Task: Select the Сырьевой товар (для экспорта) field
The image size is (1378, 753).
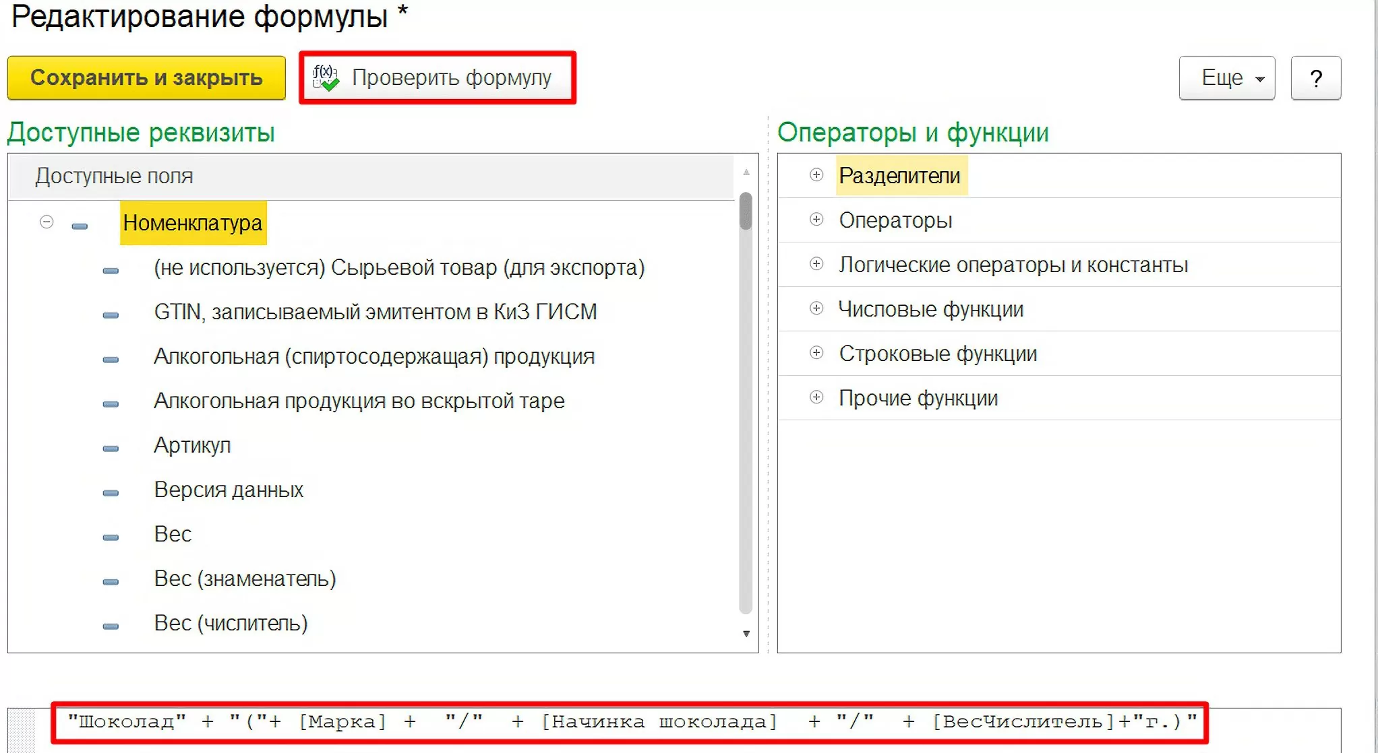Action: click(399, 267)
